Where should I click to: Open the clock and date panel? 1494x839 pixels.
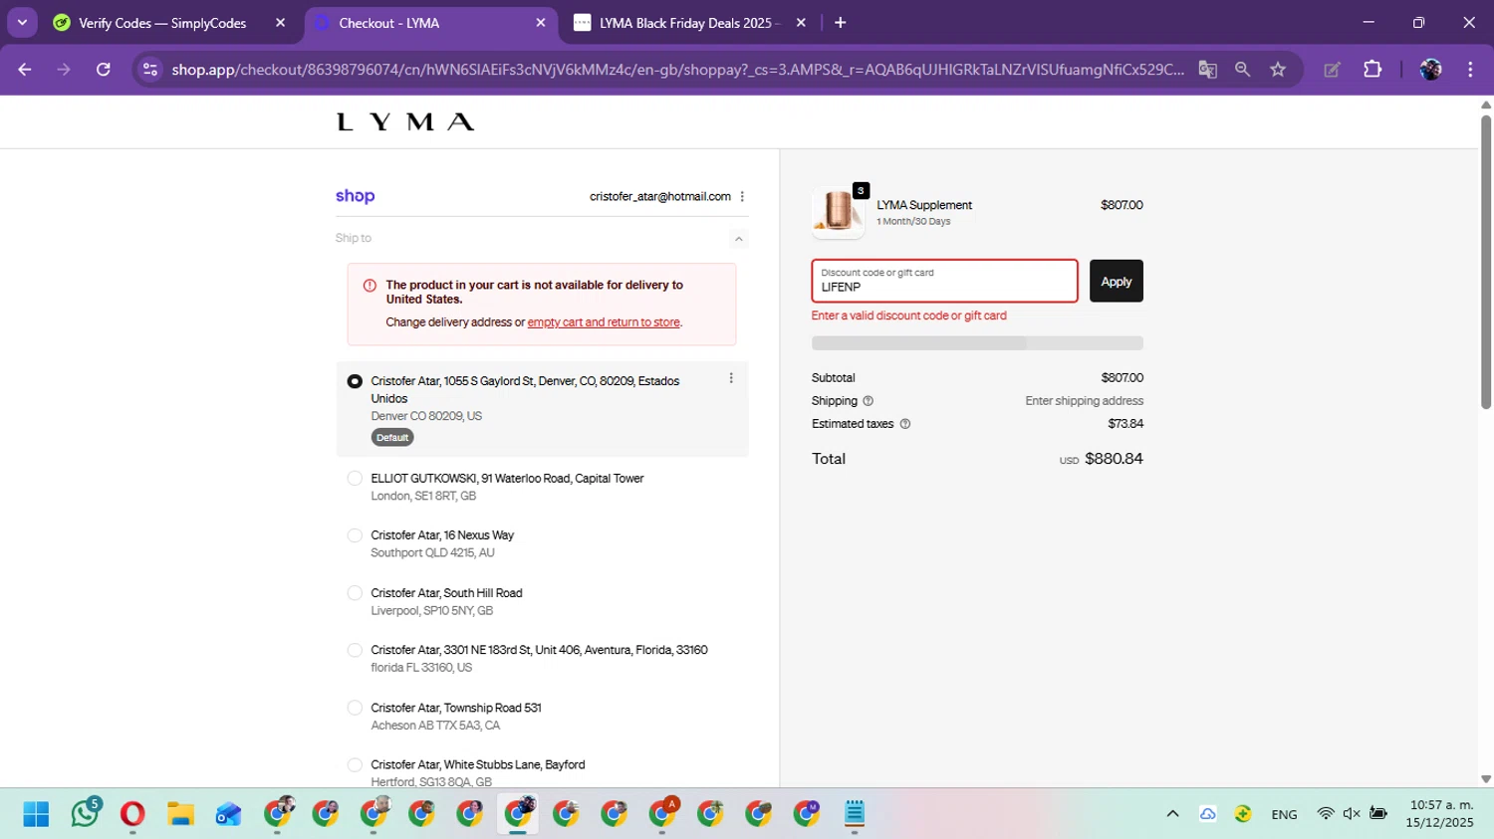point(1440,814)
